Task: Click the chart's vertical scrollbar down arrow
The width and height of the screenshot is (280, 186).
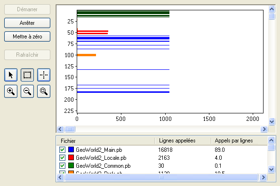Action: [x=272, y=122]
